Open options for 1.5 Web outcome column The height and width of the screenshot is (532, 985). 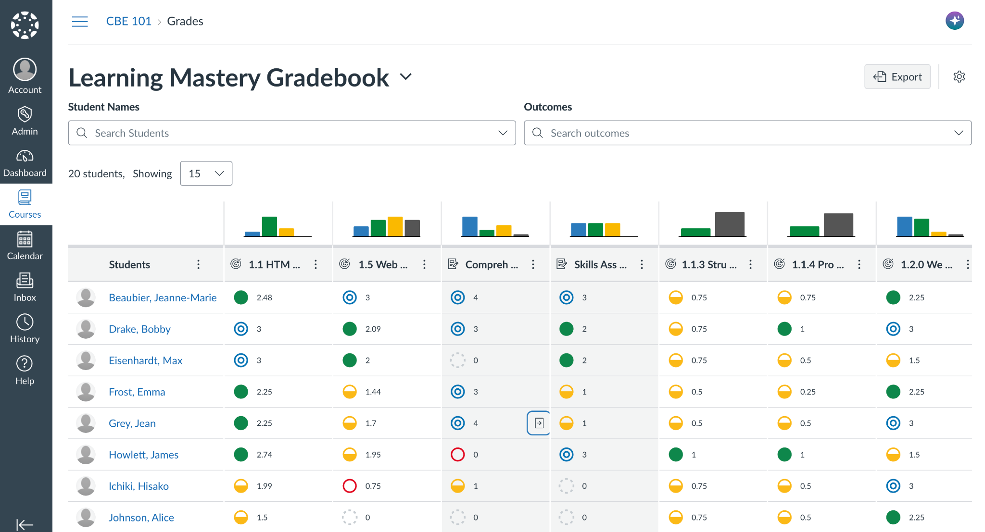(424, 264)
